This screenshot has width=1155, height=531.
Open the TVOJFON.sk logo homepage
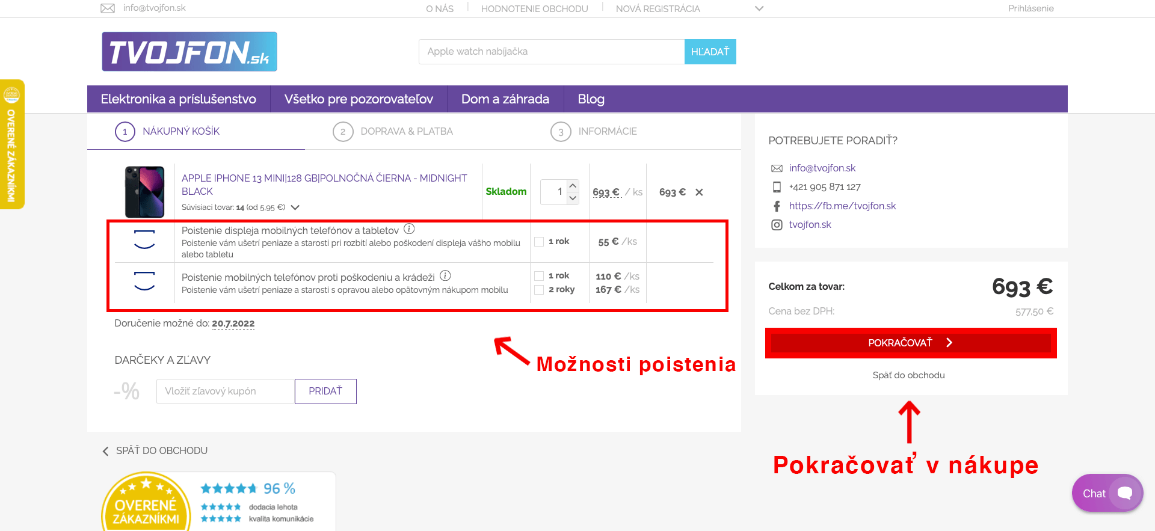[189, 52]
